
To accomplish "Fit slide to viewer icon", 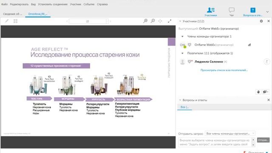I will [160, 21].
